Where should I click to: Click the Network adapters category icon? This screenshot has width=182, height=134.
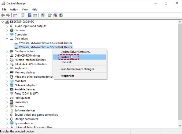12,85
